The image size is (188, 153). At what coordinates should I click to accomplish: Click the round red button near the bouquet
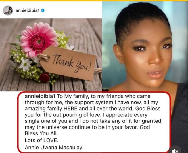[x=45, y=78]
